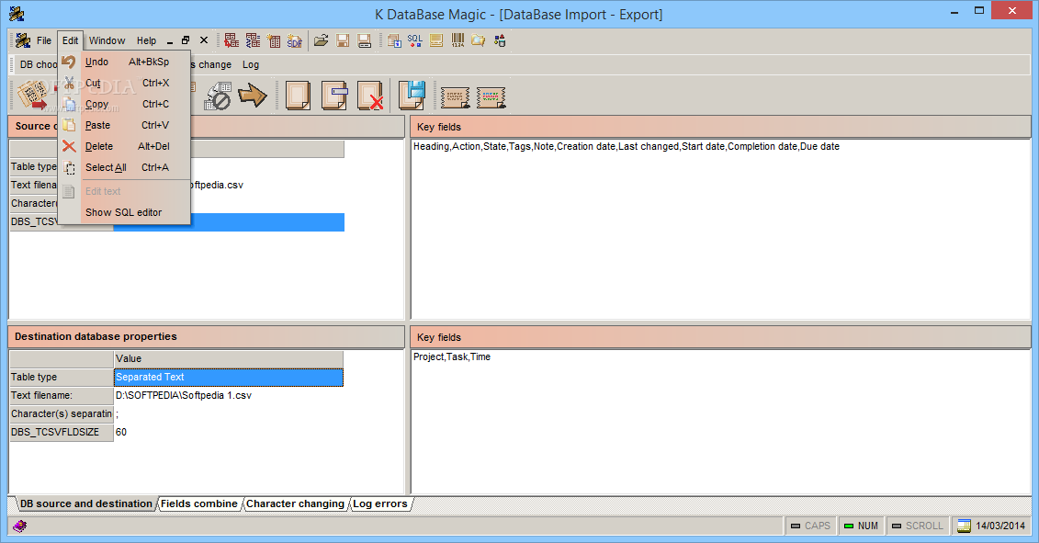Viewport: 1039px width, 543px height.
Task: Choose Delete from Edit menu
Action: coord(125,146)
